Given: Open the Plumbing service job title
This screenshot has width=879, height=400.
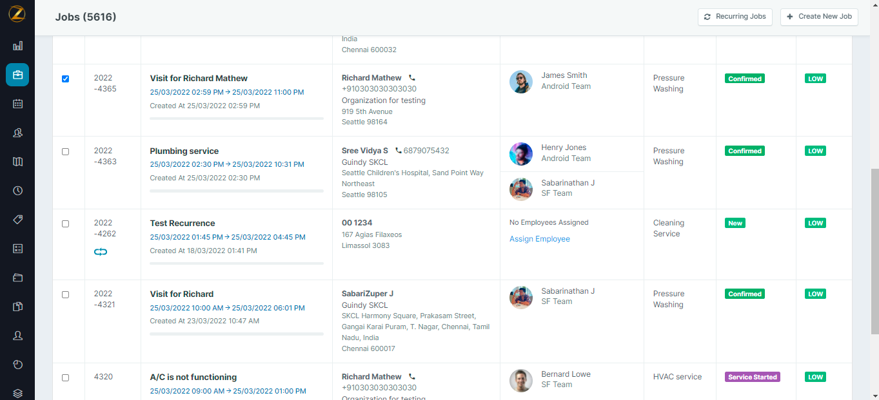Looking at the screenshot, I should click(184, 151).
